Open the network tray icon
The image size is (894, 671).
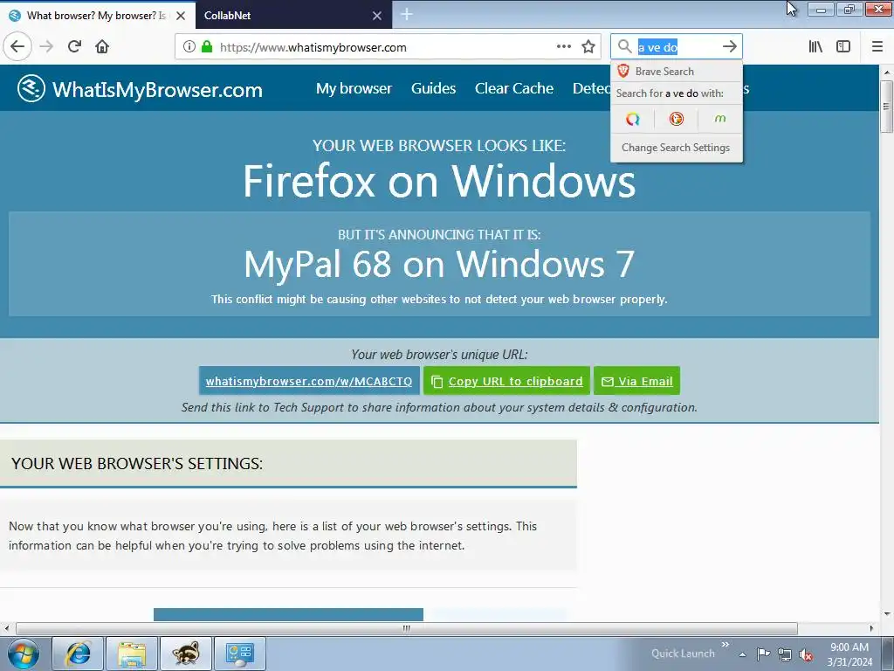785,654
